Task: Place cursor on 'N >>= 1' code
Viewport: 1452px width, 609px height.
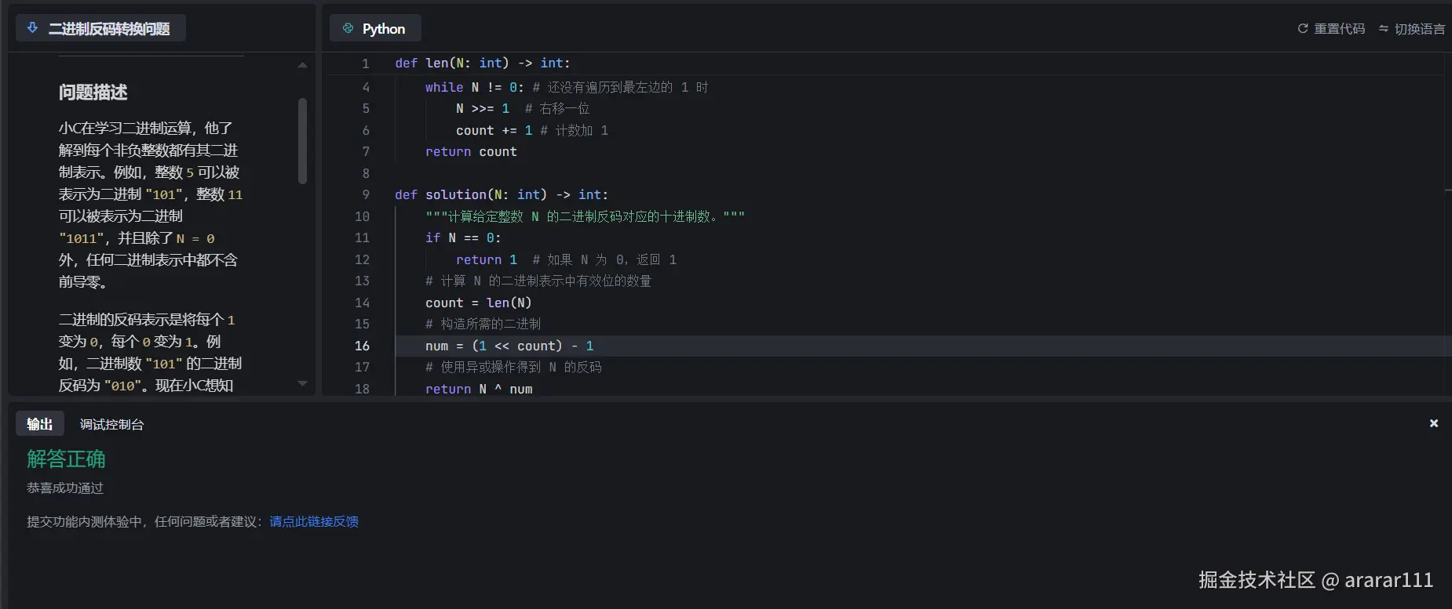Action: pyautogui.click(x=483, y=108)
